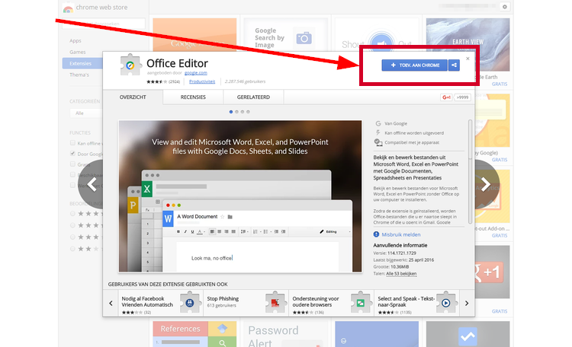Click the Stop Phishing extension icon
The height and width of the screenshot is (347, 572).
click(275, 302)
